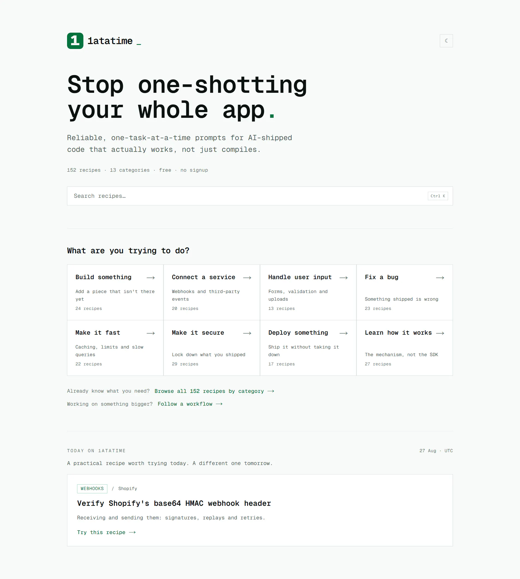Click the 'Stop one-shotting your whole app' headline
520x579 pixels.
187,97
